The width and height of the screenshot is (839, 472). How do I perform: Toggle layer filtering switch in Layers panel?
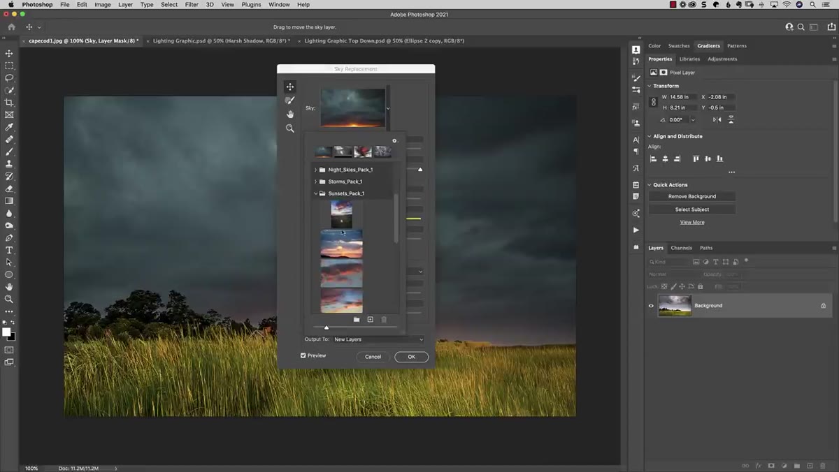click(x=747, y=260)
